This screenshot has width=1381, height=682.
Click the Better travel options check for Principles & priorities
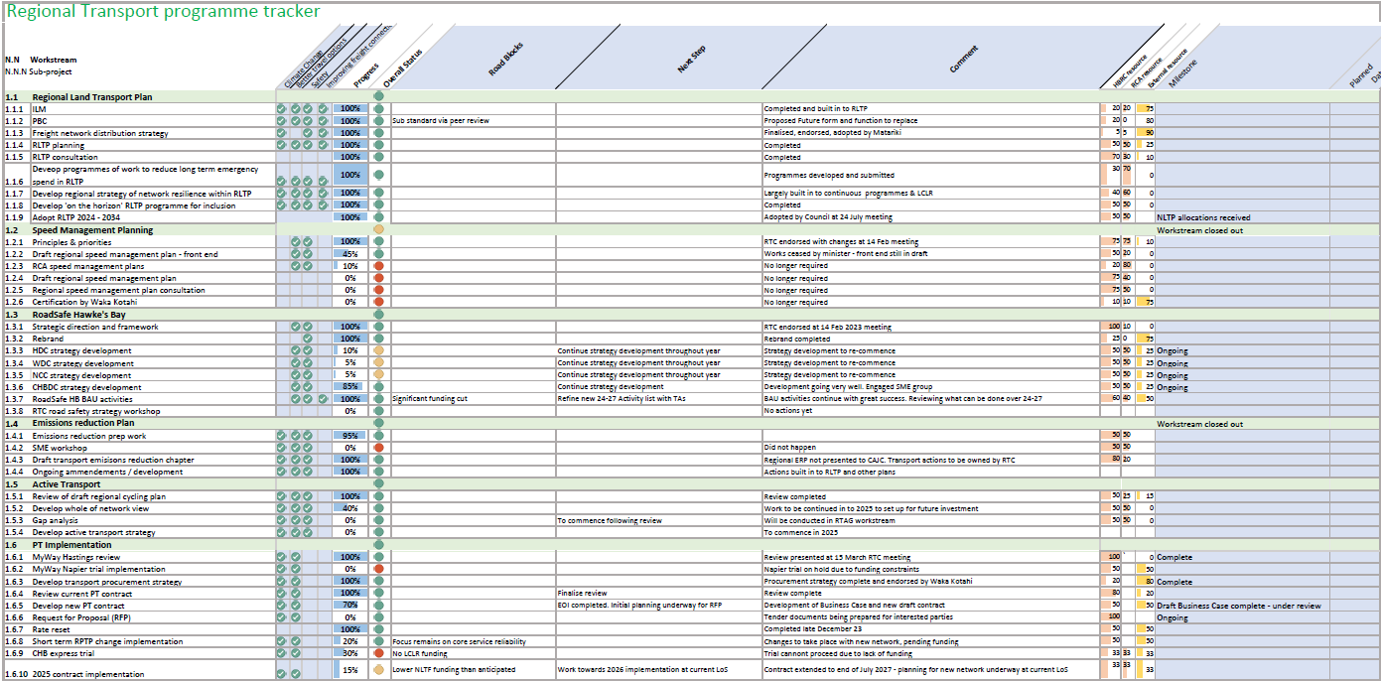click(x=295, y=241)
